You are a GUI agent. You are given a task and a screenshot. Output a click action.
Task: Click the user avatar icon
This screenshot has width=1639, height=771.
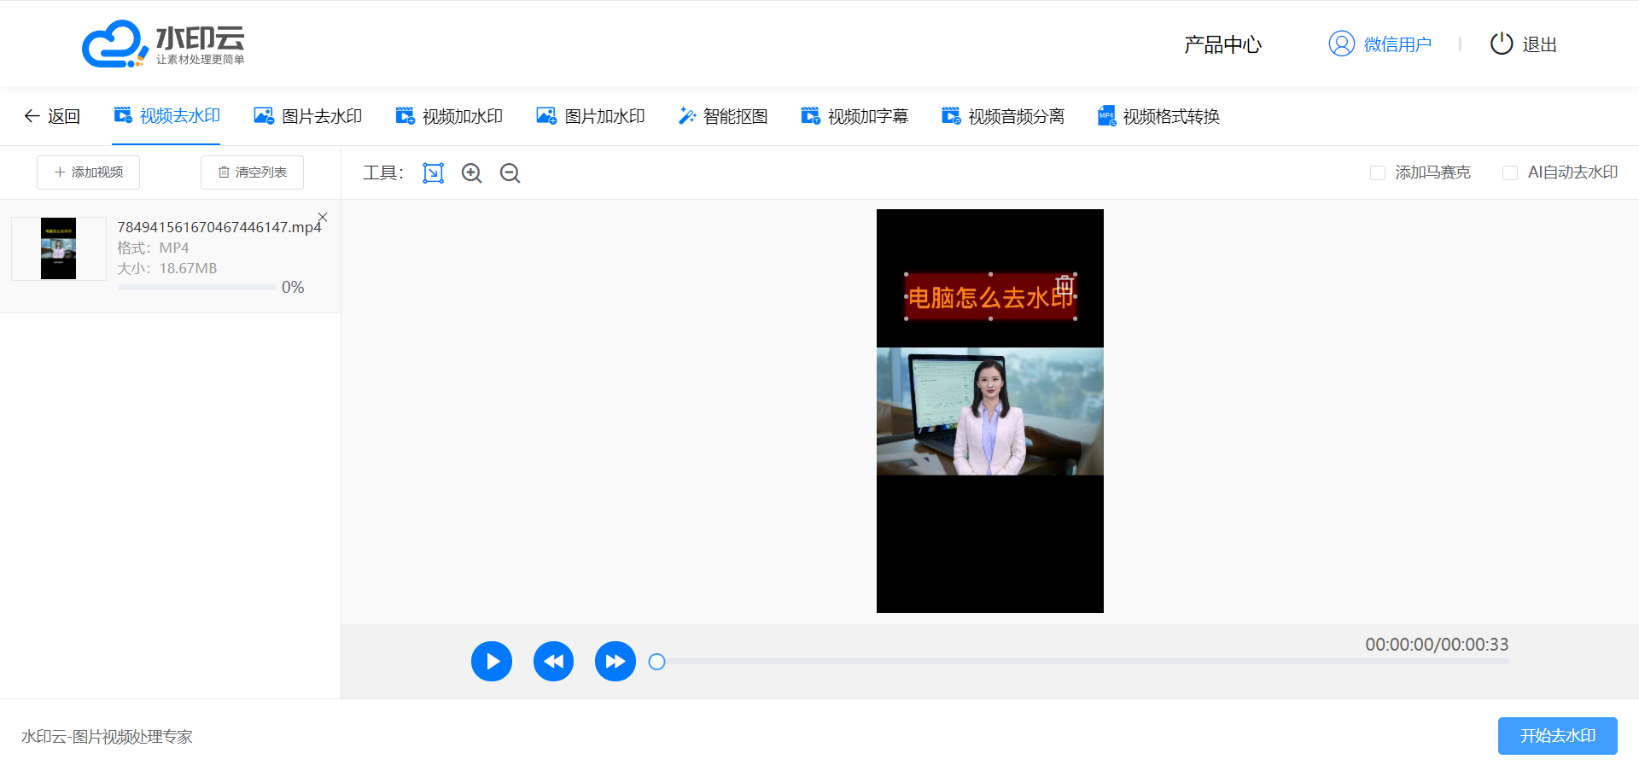point(1342,44)
